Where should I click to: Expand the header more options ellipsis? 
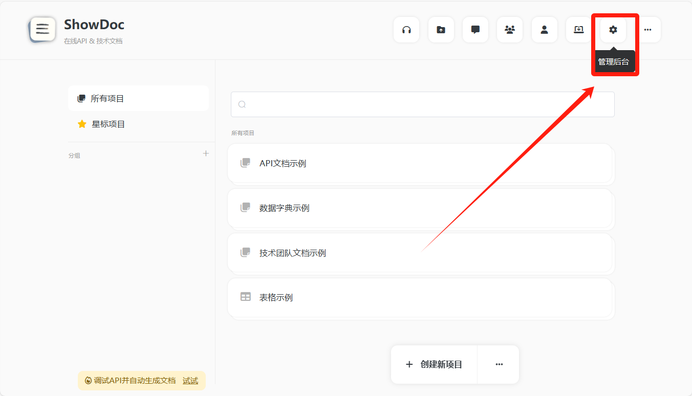click(x=647, y=30)
